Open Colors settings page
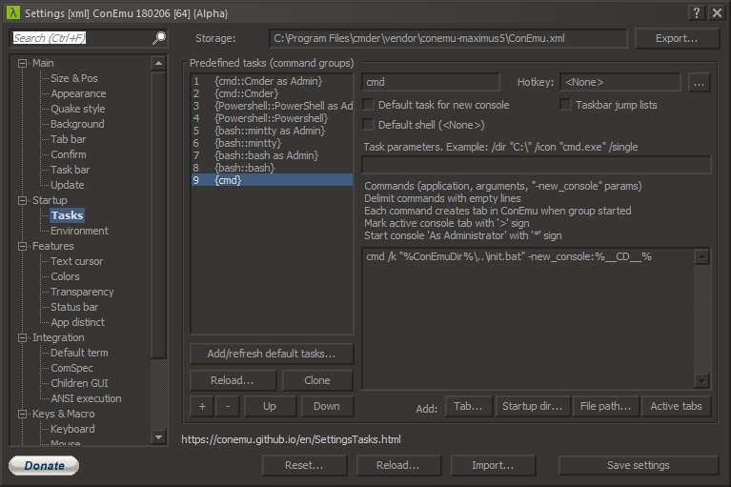Image resolution: width=731 pixels, height=487 pixels. click(65, 276)
